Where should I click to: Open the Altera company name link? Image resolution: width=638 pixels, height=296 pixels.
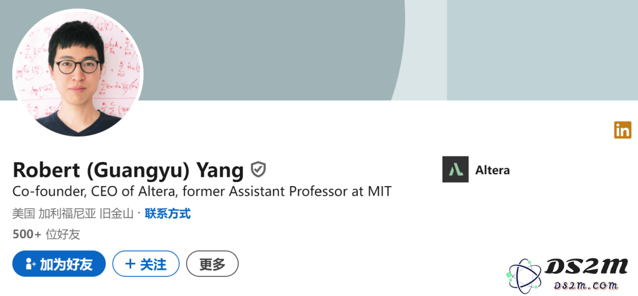tap(492, 170)
